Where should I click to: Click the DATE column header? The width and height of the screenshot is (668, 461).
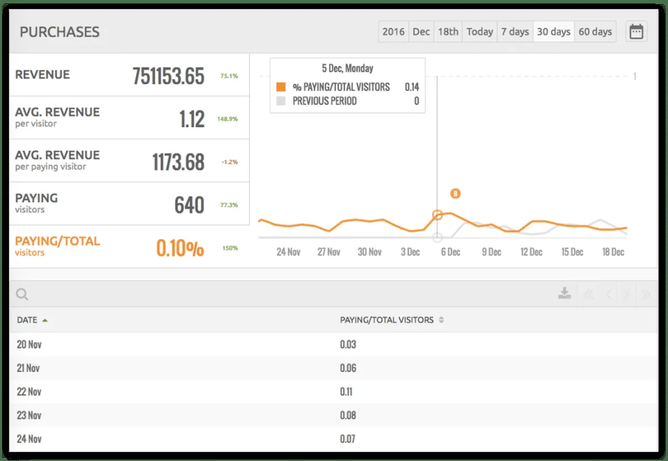27,320
